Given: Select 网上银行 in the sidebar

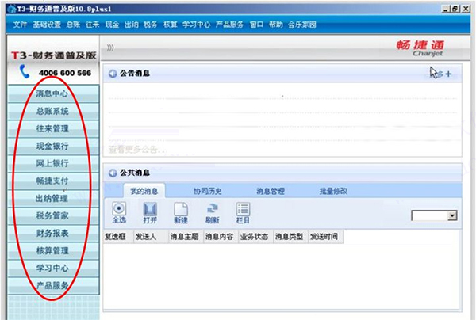Looking at the screenshot, I should [53, 164].
